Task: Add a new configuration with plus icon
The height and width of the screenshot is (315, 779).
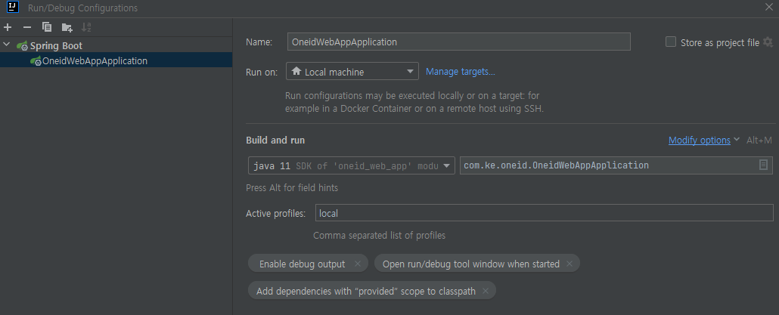Action: (x=8, y=27)
